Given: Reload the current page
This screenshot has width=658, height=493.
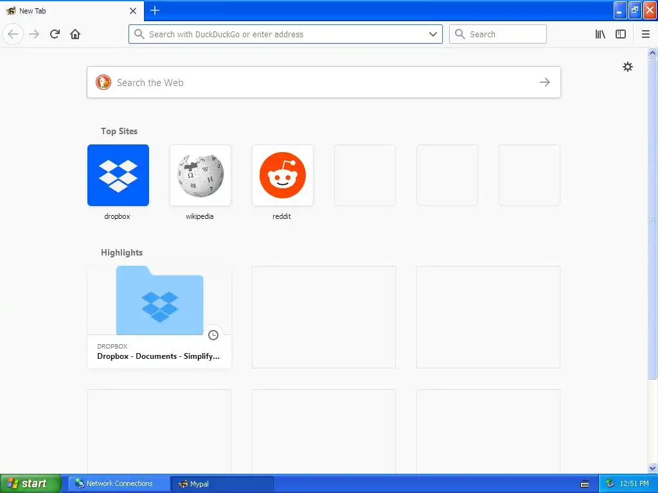Looking at the screenshot, I should (x=55, y=34).
